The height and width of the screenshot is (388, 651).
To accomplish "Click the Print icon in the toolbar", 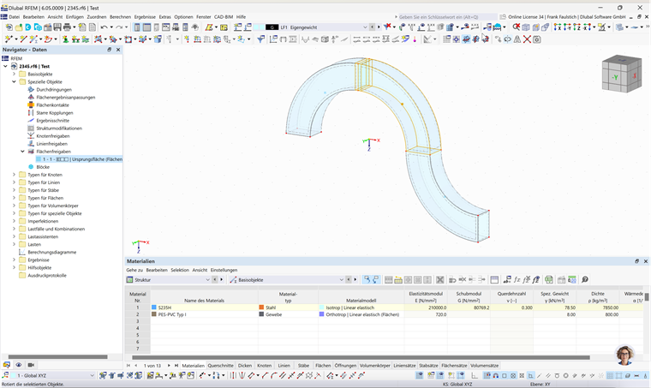I will pos(67,27).
